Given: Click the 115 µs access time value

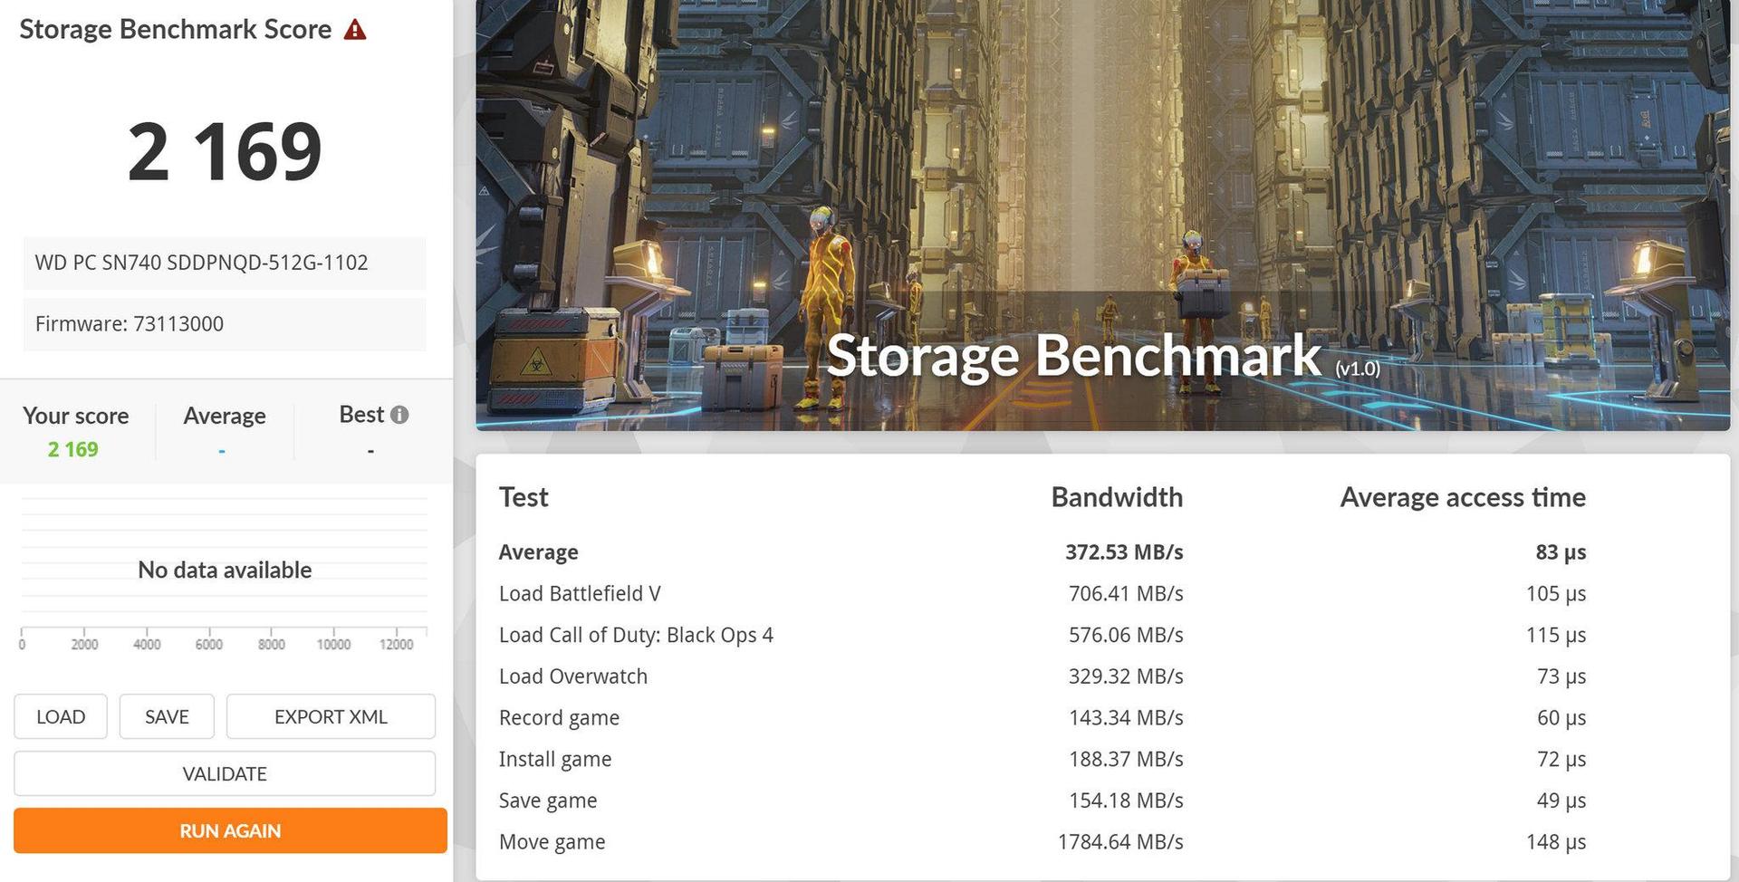Looking at the screenshot, I should tap(1556, 636).
